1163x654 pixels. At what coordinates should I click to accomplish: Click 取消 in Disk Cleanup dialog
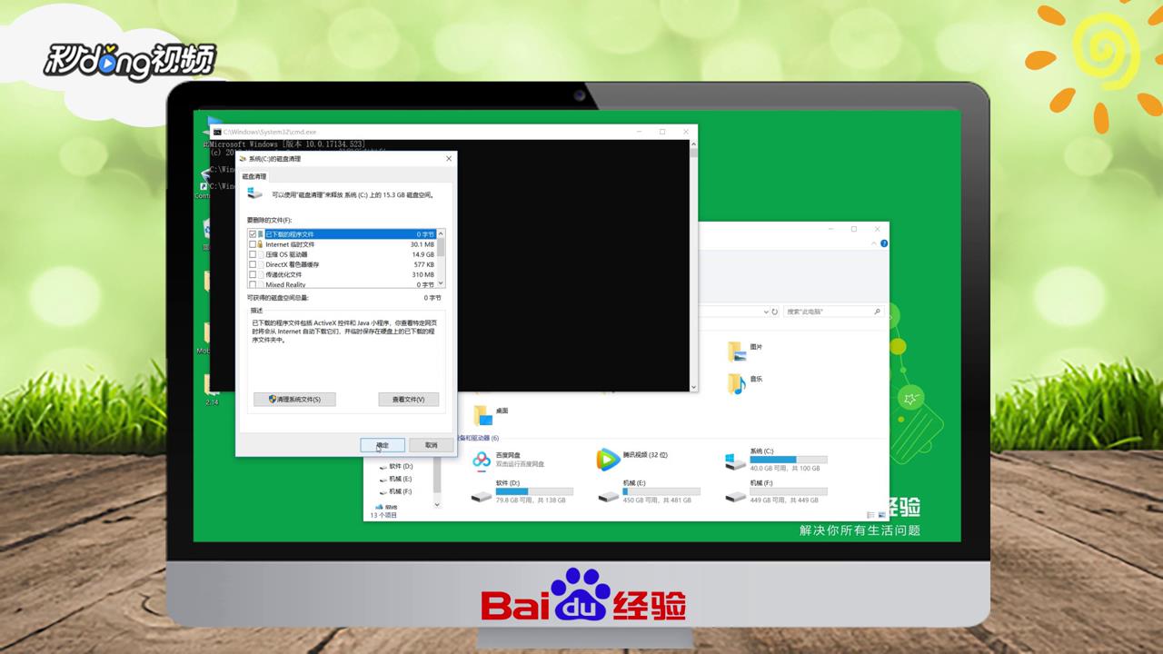coord(431,445)
